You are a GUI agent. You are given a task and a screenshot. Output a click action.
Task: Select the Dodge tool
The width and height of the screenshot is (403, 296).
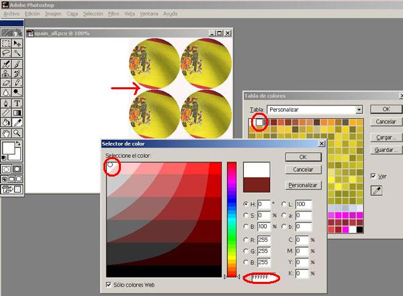[x=17, y=92]
